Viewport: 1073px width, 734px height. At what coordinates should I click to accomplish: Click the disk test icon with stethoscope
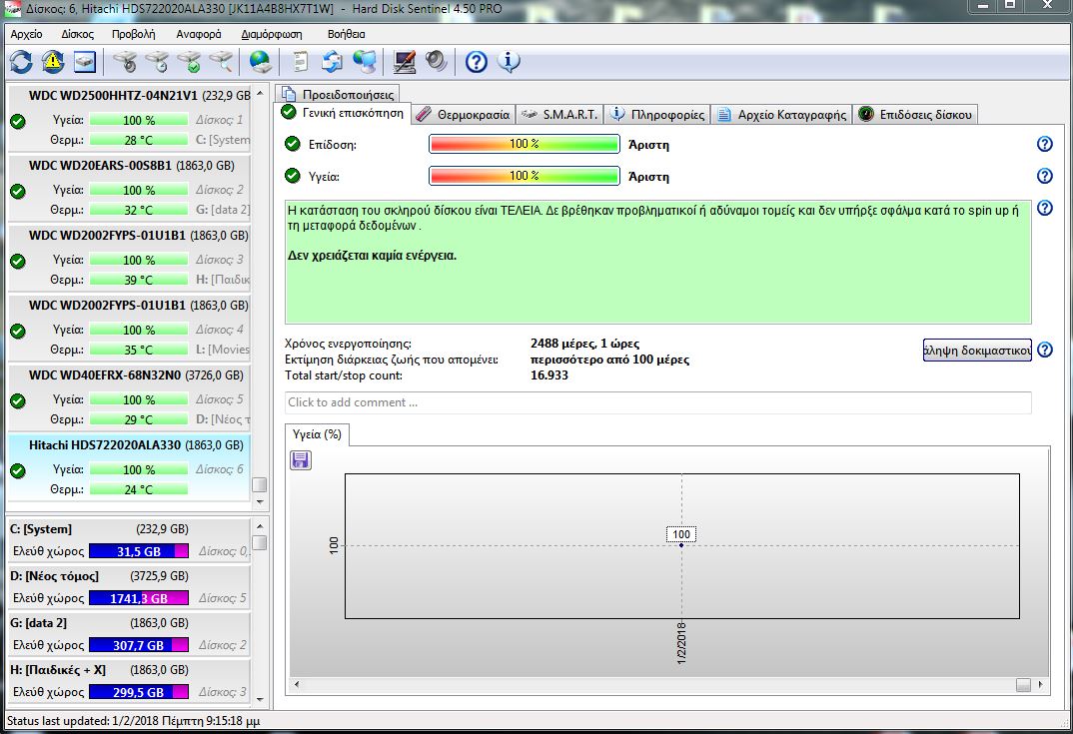(125, 62)
